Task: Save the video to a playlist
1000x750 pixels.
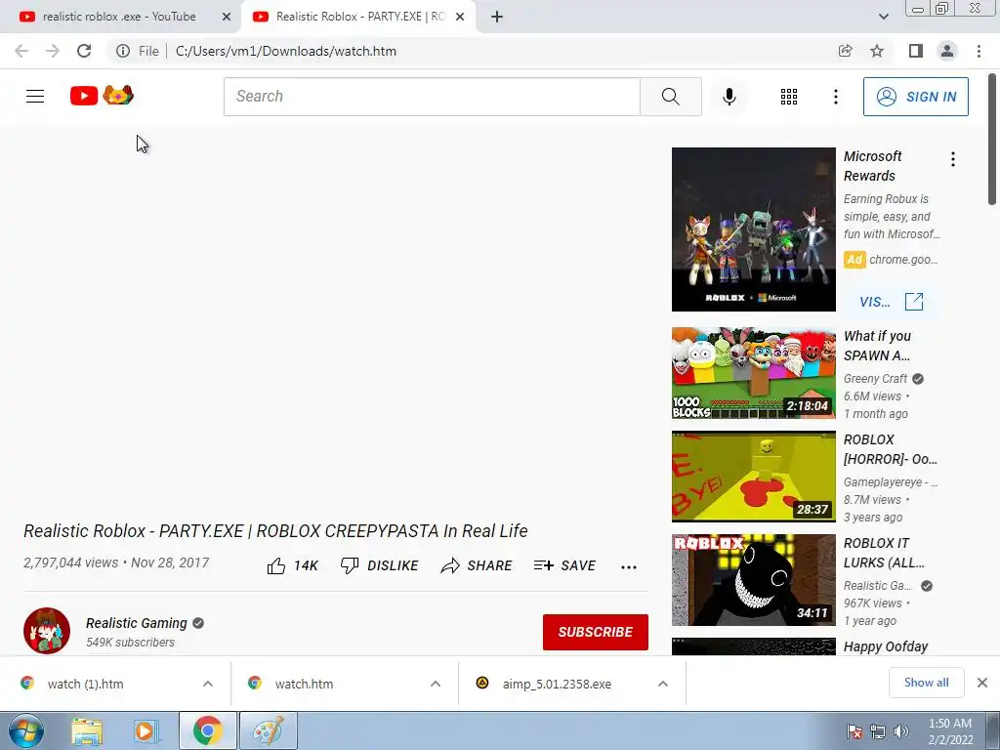Action: pos(564,565)
